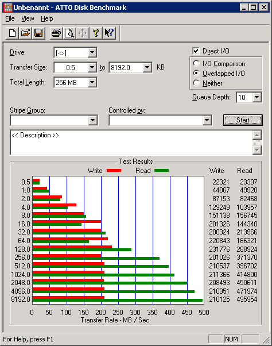Click the Test Results group title
The image size is (272, 346).
[136, 162]
